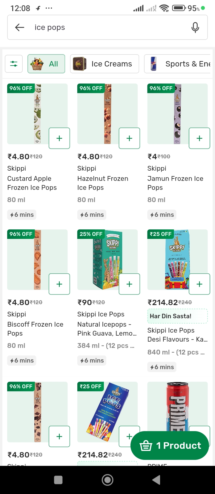Open the 1 Product cart button
215x494 pixels.
point(170,445)
